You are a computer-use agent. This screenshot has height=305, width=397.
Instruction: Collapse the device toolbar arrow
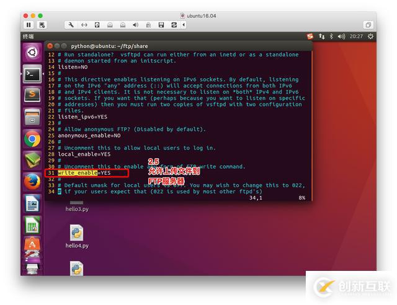pos(184,25)
